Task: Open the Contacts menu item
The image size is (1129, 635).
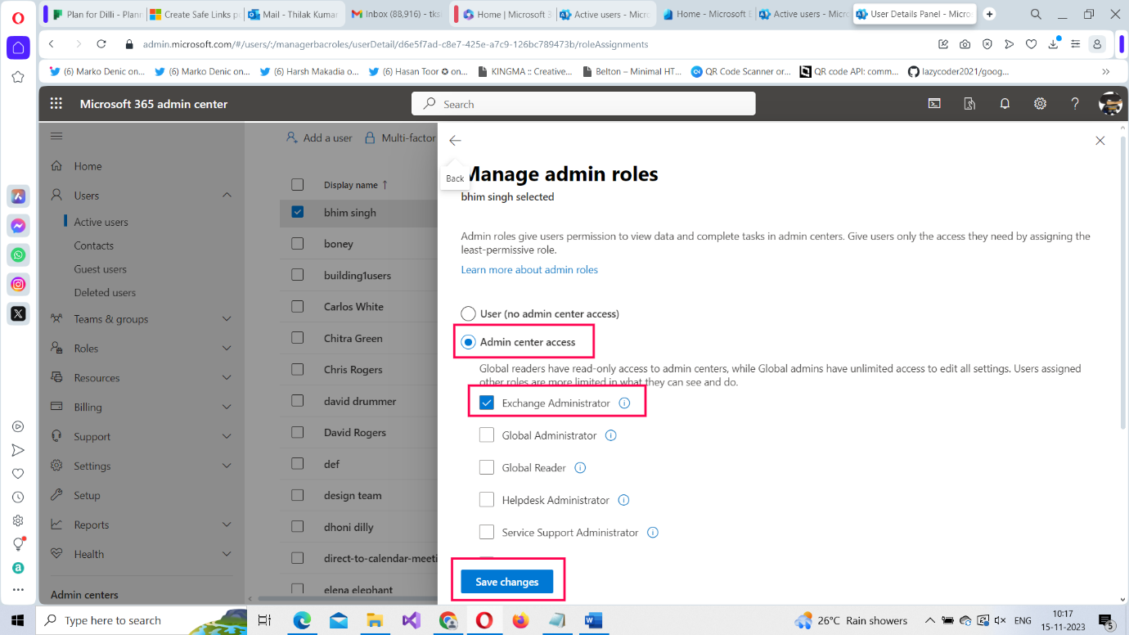Action: point(93,245)
